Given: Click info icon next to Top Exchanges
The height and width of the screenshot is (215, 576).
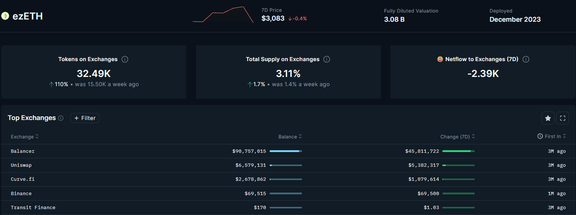Looking at the screenshot, I should [61, 118].
